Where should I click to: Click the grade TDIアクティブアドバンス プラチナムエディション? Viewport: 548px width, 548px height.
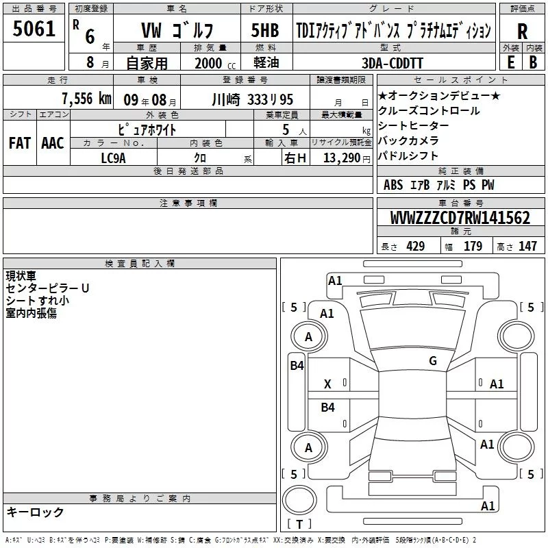[393, 31]
